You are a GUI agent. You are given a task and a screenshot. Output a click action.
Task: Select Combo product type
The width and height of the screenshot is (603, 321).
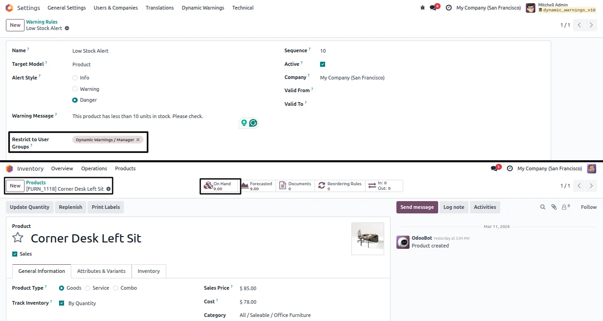pos(116,288)
